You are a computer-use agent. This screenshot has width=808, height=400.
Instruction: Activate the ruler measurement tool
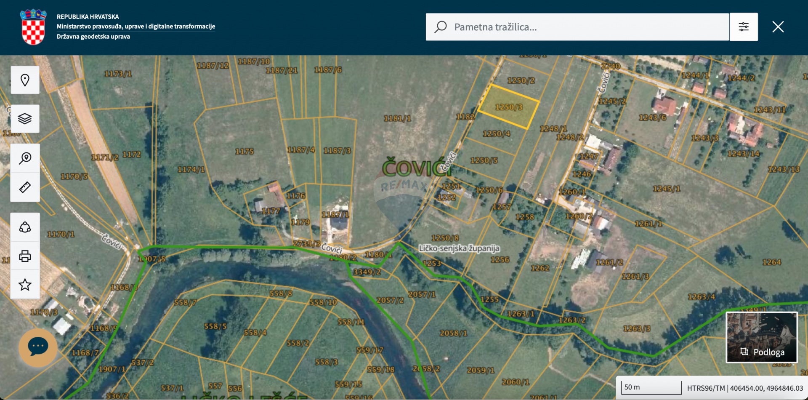(25, 187)
